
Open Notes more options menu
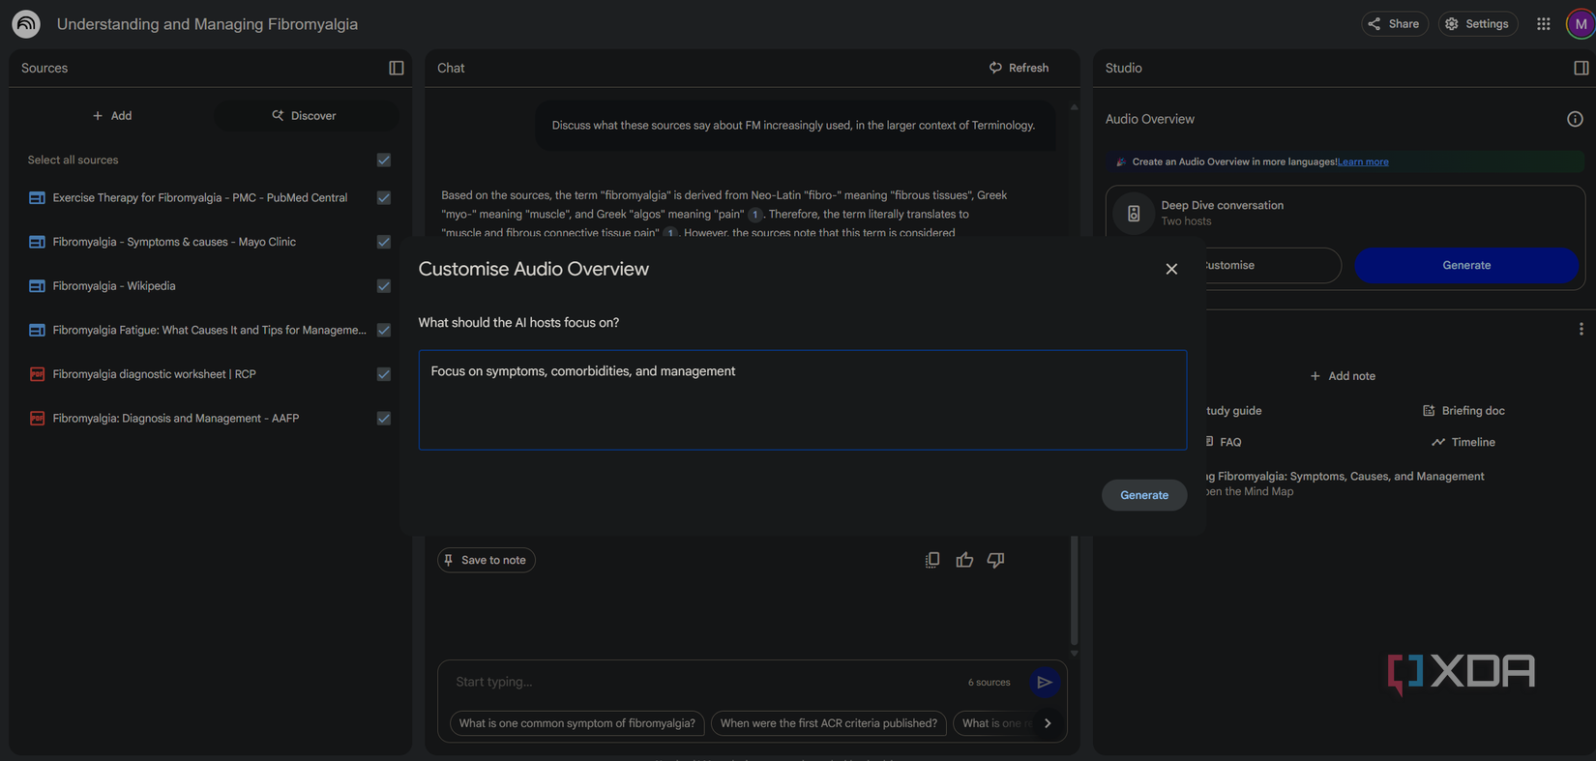1581,329
